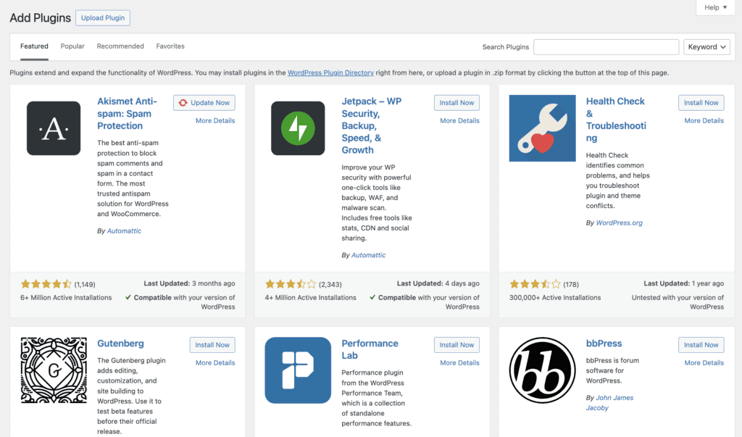Click 'Last Updated: 3 months ago' text
The height and width of the screenshot is (437, 742).
click(189, 283)
